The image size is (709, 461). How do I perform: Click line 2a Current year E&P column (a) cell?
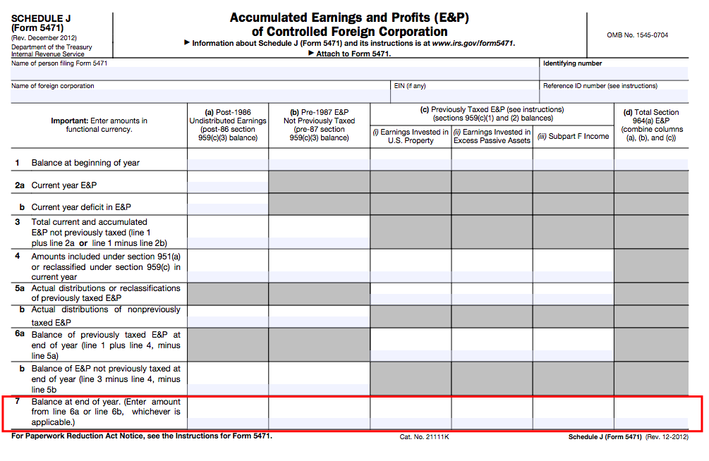[x=228, y=187]
